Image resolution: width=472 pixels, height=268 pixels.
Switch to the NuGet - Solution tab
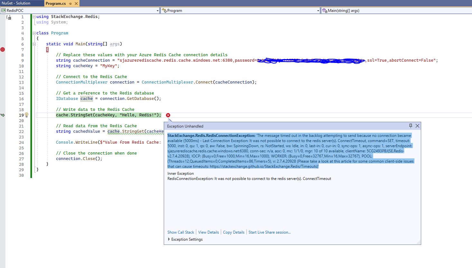[x=16, y=3]
